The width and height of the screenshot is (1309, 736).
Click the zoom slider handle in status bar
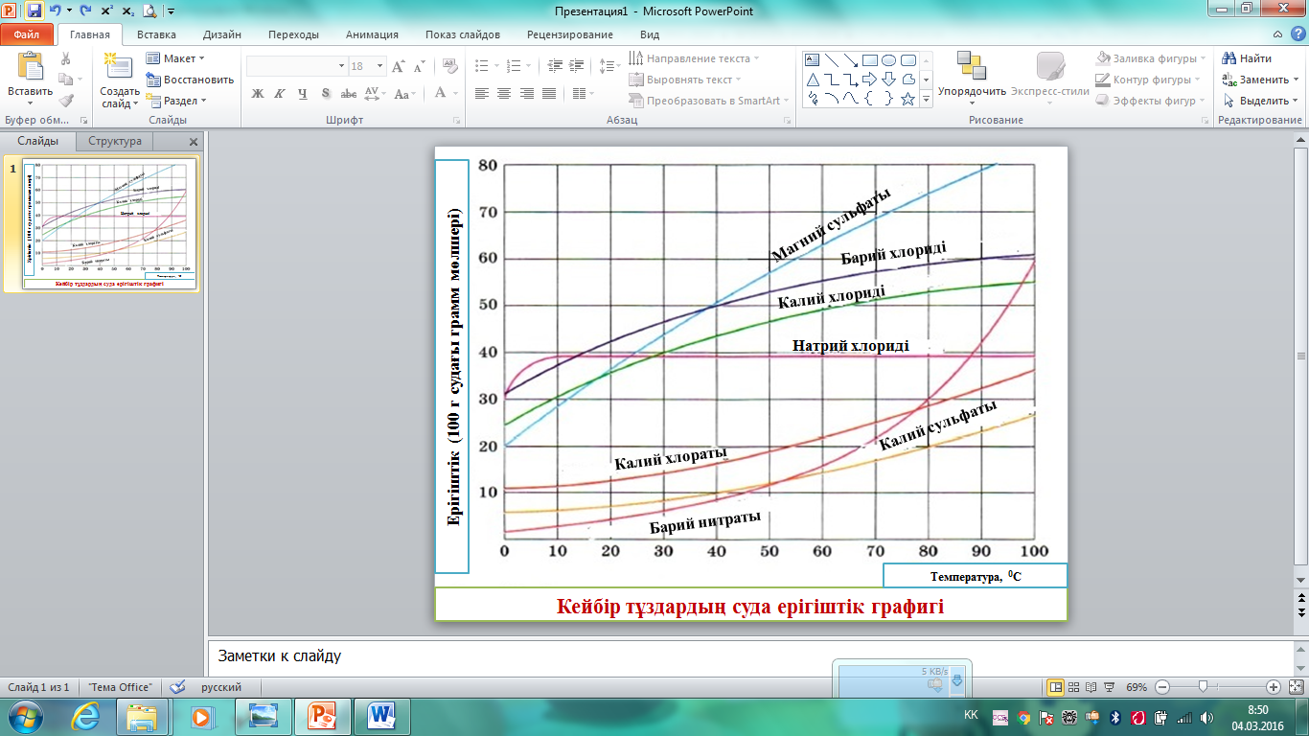point(1202,687)
